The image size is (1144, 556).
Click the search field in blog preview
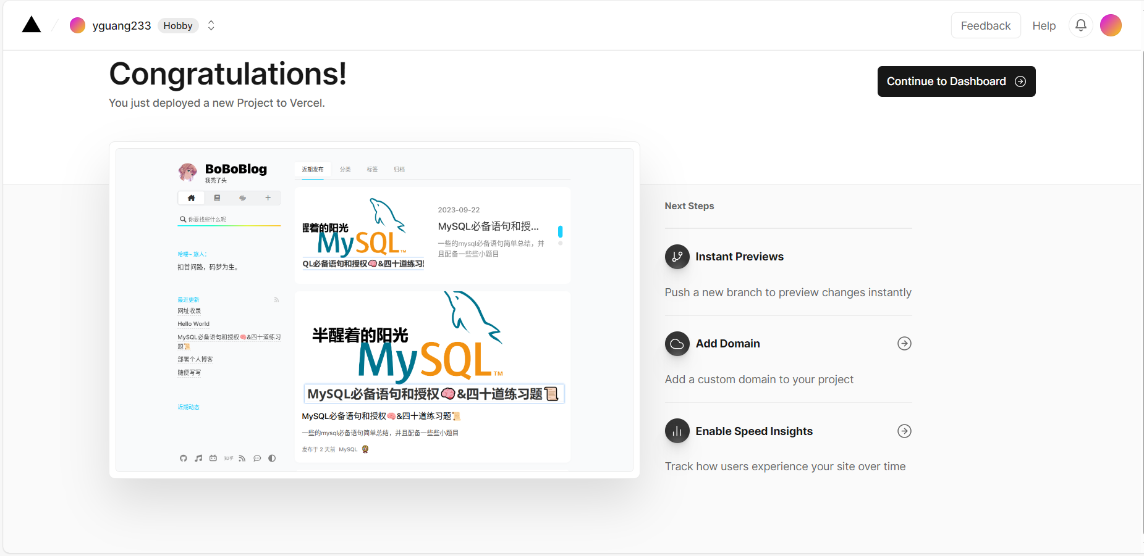pyautogui.click(x=229, y=220)
